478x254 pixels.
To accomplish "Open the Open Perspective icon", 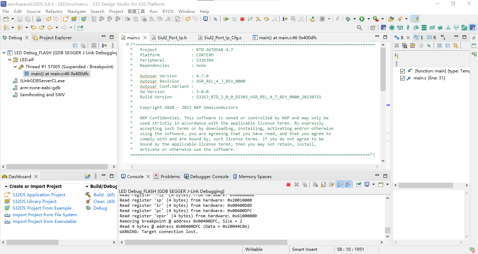I will click(x=373, y=28).
